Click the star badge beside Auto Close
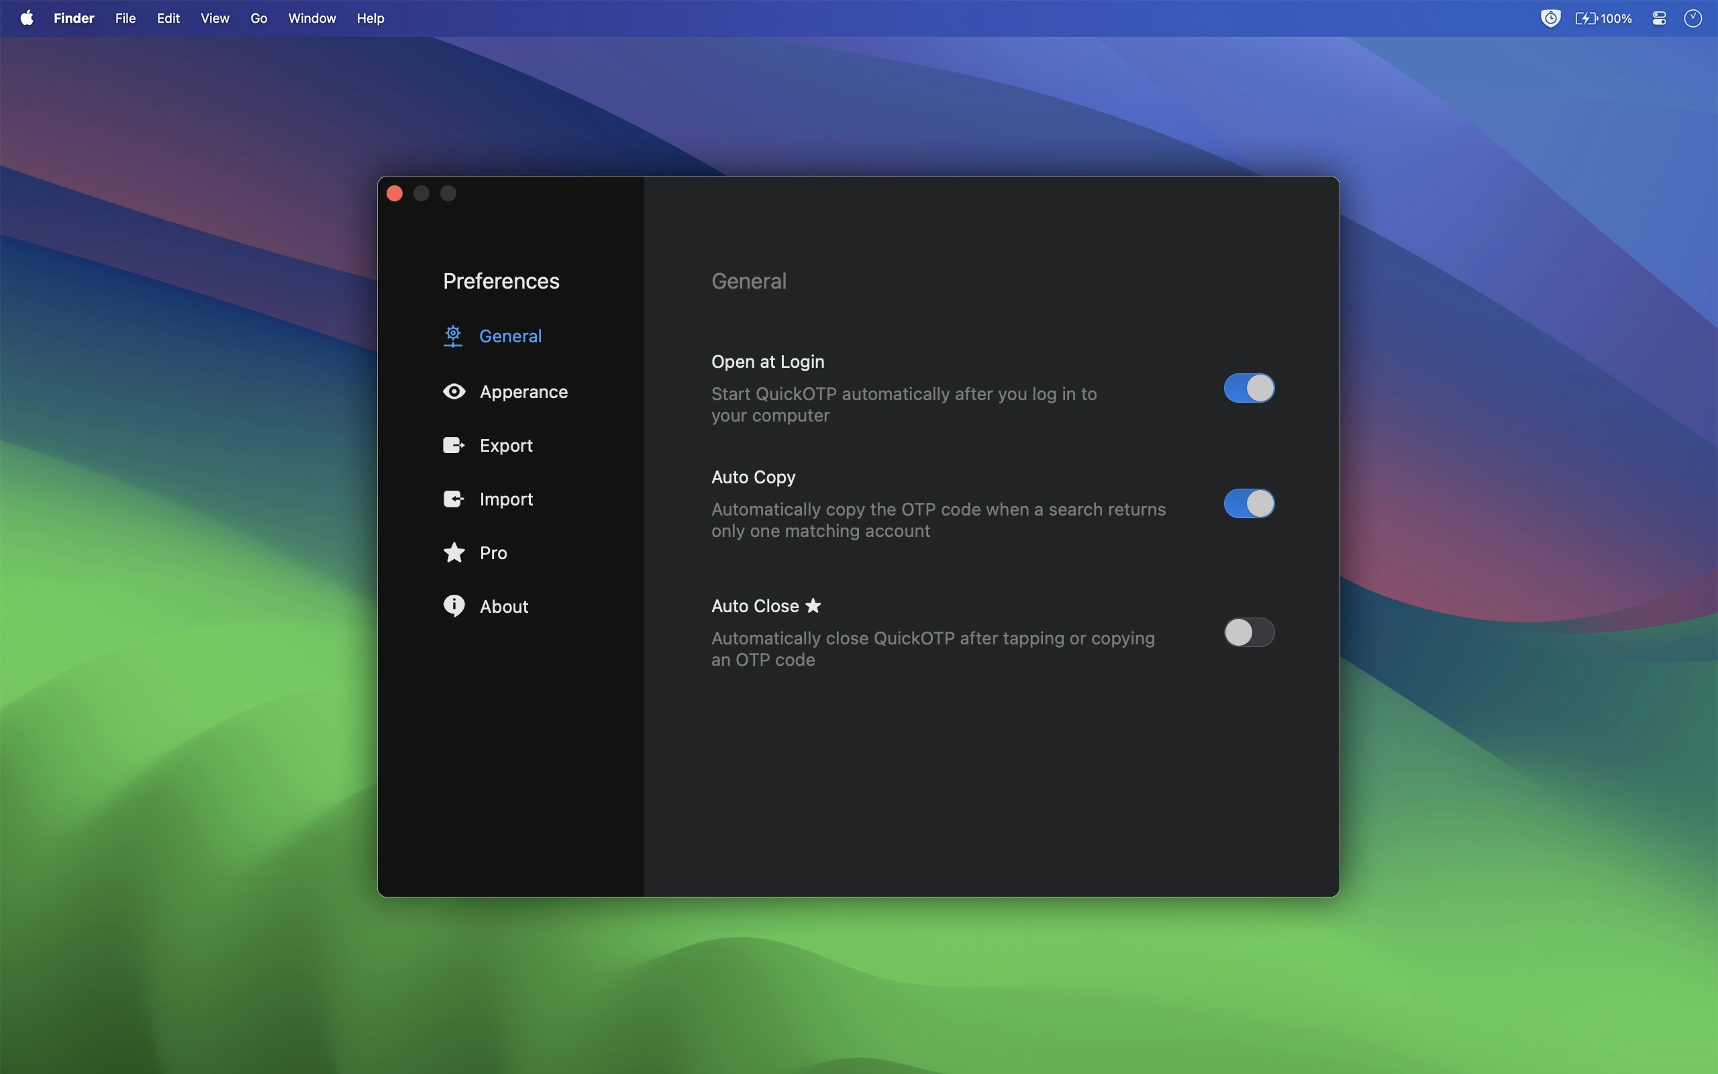 click(x=813, y=605)
